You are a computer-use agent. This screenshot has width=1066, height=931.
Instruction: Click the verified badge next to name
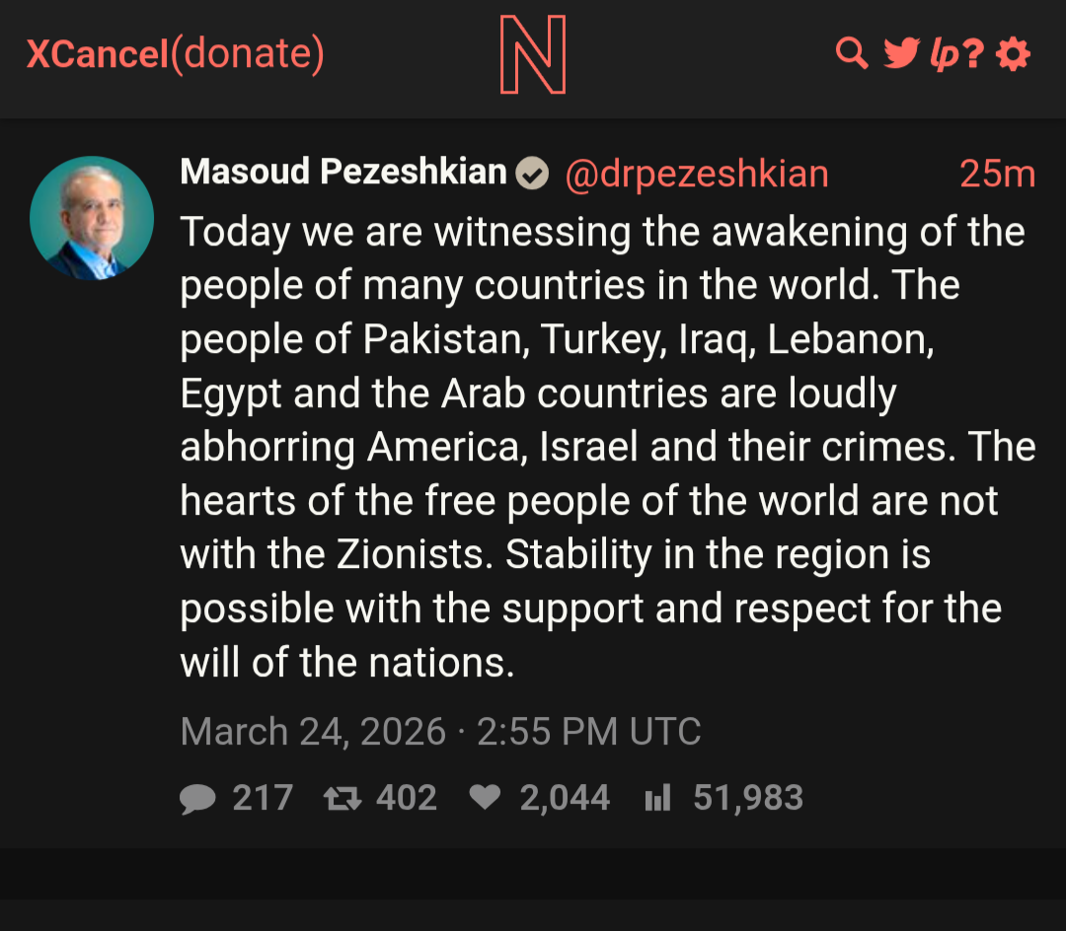coord(533,175)
